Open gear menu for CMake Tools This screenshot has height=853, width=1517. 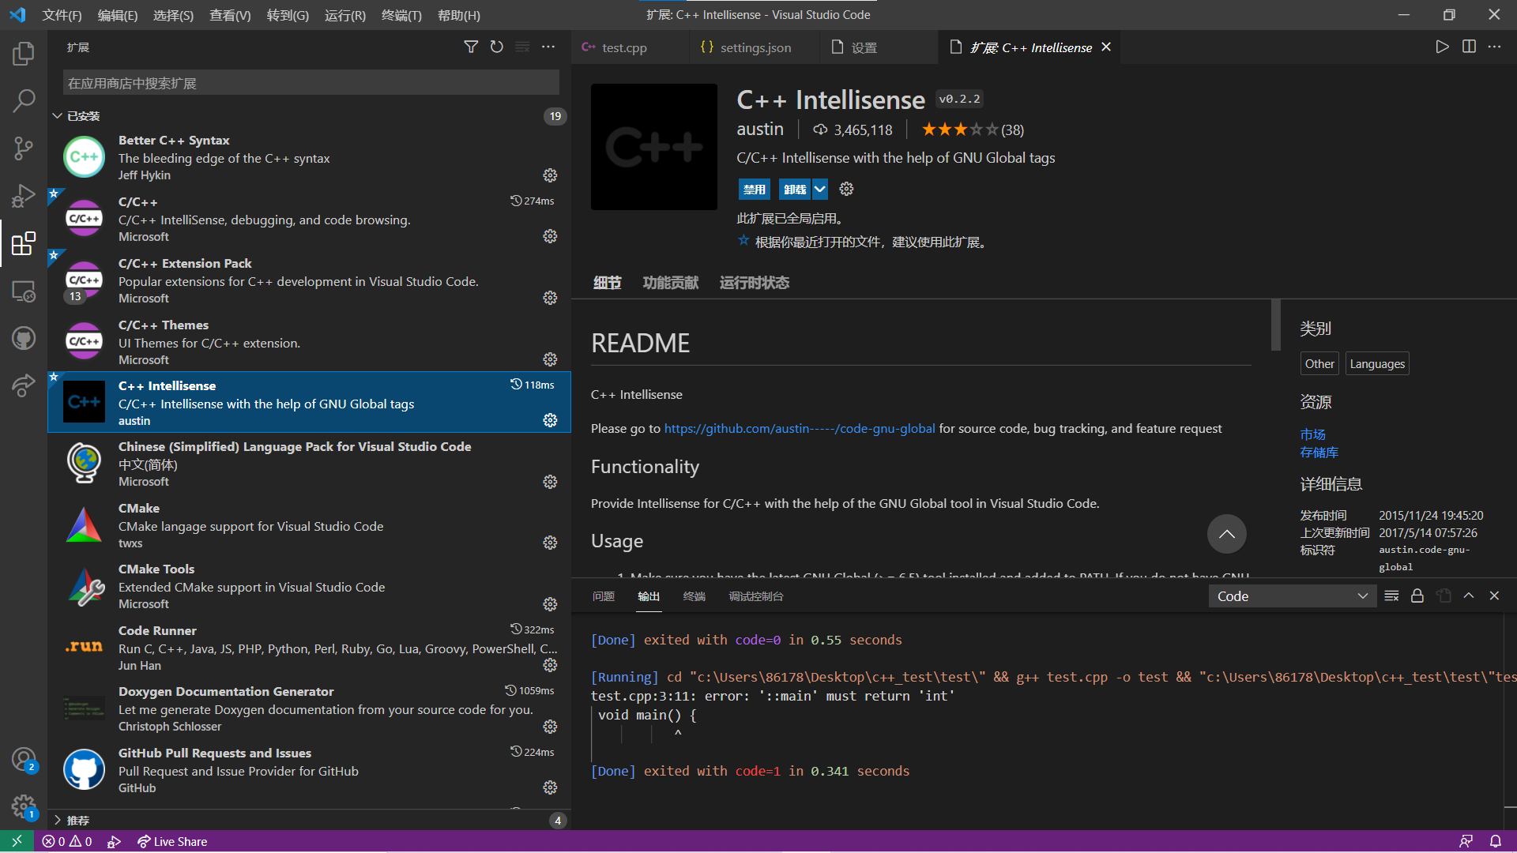click(x=550, y=604)
